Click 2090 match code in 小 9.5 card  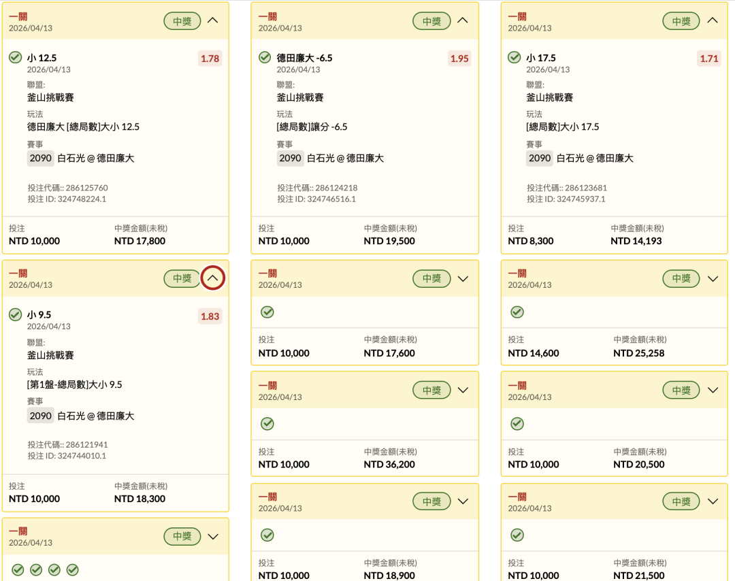41,416
